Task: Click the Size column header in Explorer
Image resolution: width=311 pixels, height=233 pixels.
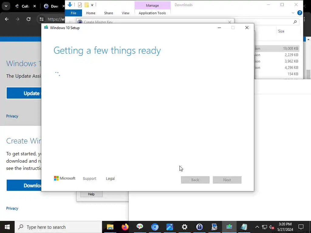Action: pos(281,31)
